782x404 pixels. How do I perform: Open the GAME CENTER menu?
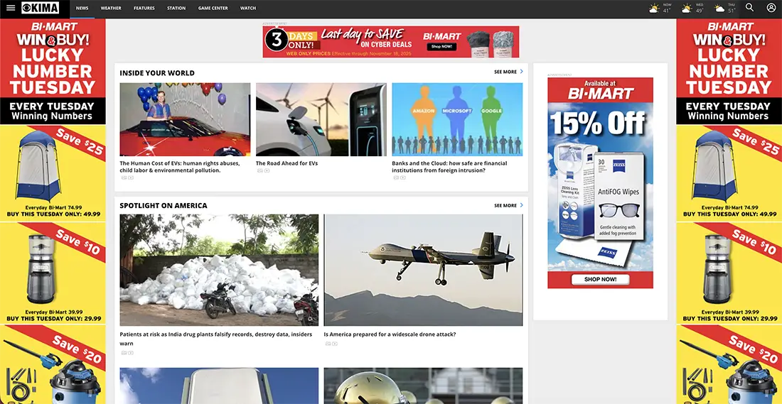(x=213, y=9)
